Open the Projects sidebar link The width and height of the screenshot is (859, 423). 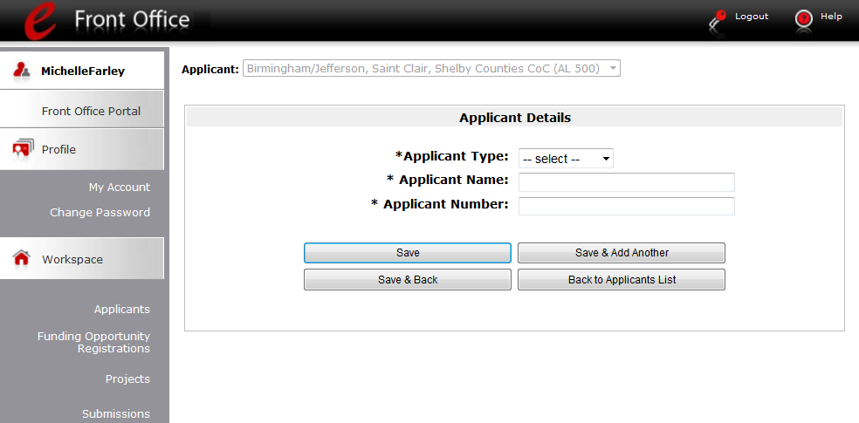point(127,379)
